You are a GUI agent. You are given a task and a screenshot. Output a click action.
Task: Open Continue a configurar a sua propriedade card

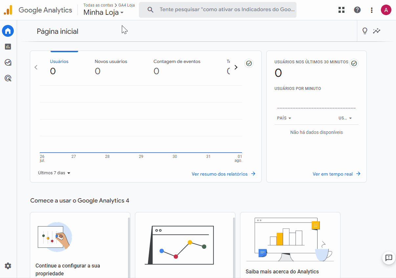(x=80, y=245)
